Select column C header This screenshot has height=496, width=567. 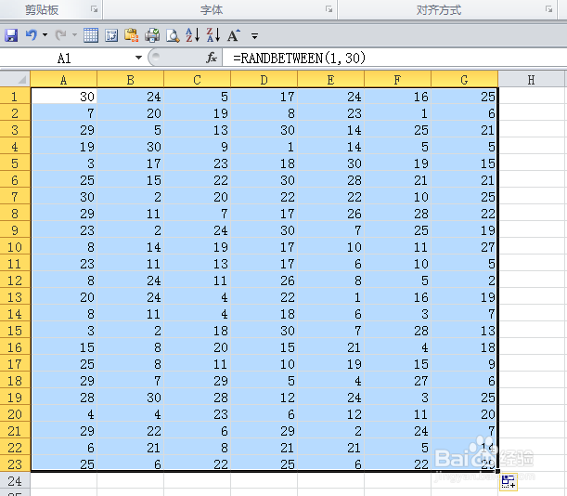pyautogui.click(x=197, y=79)
